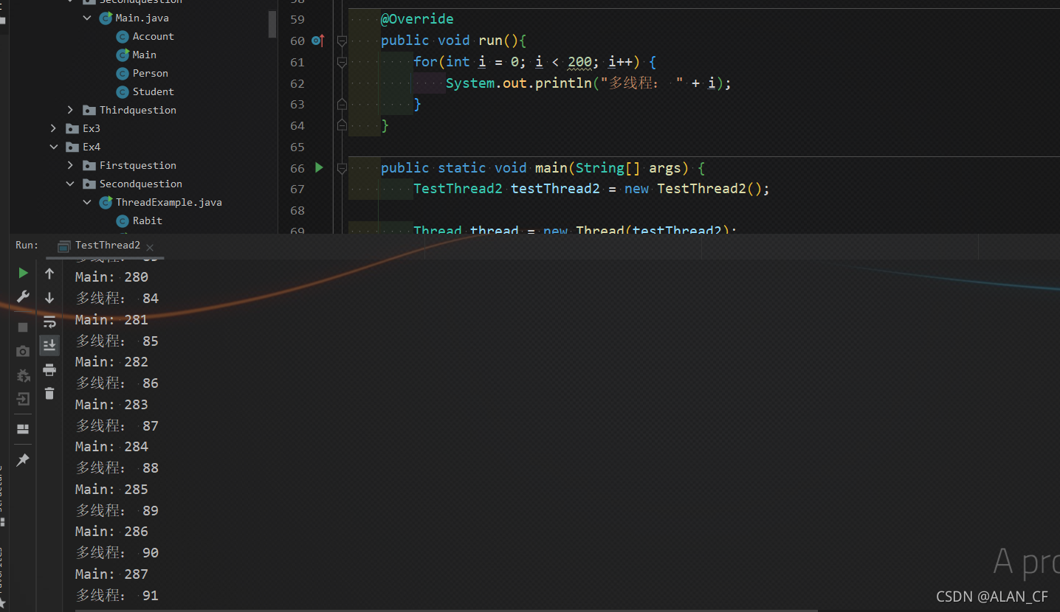Rerun TestThread2 with the green play icon
This screenshot has height=612, width=1060.
pos(23,273)
